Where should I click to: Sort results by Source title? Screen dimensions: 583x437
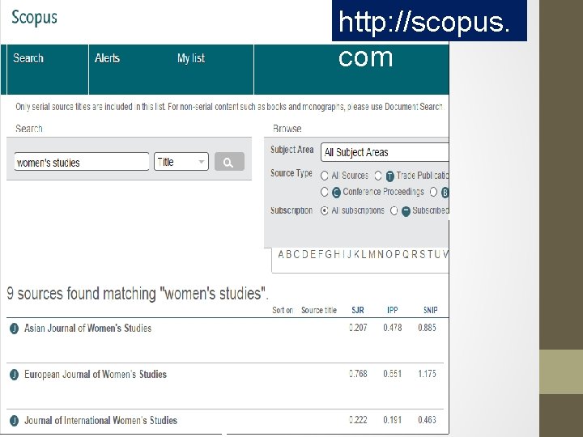tap(319, 310)
